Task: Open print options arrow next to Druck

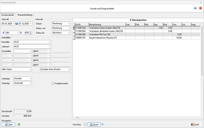Action: (103, 124)
